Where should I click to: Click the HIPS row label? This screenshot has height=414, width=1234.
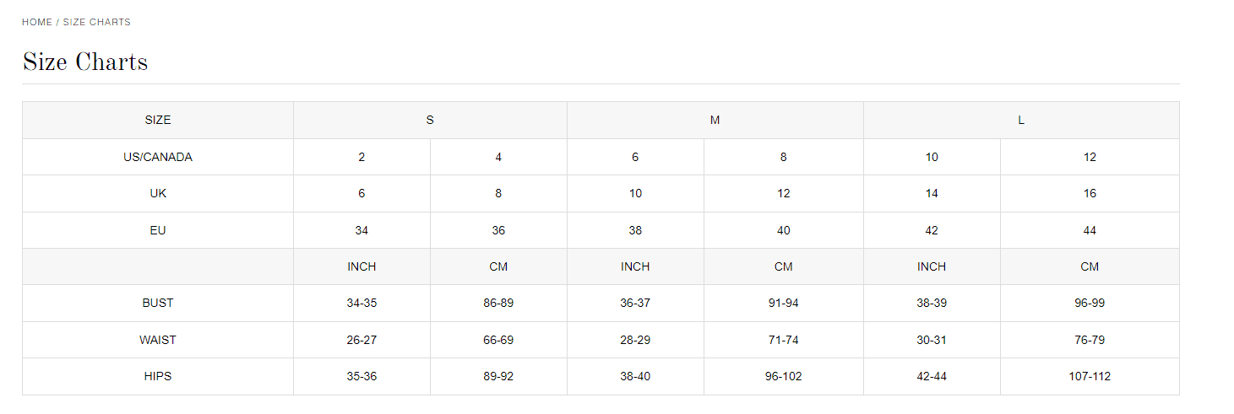coord(158,376)
